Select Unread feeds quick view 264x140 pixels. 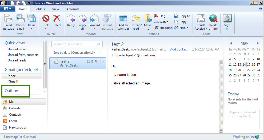click(x=17, y=60)
